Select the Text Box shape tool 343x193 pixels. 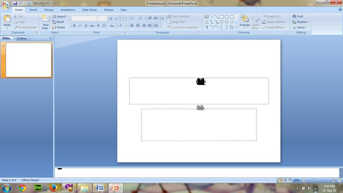tap(207, 17)
